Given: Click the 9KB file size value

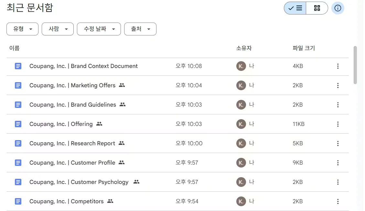Looking at the screenshot, I should point(298,163).
